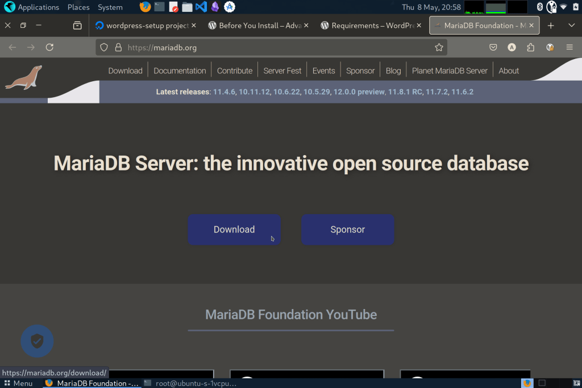Image resolution: width=582 pixels, height=388 pixels.
Task: Open the Applications menu
Action: [x=32, y=7]
